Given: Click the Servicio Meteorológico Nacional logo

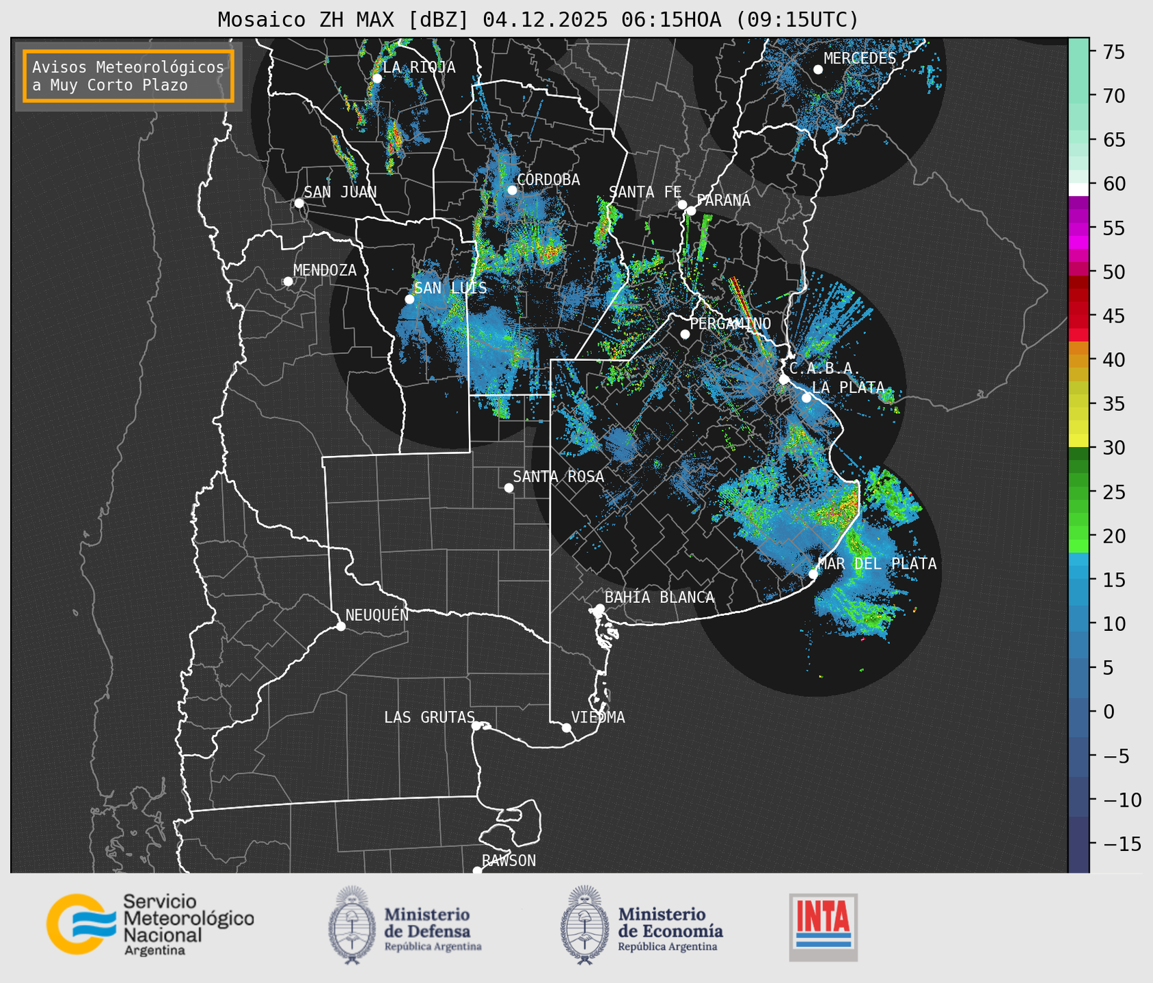Looking at the screenshot, I should pos(150,924).
